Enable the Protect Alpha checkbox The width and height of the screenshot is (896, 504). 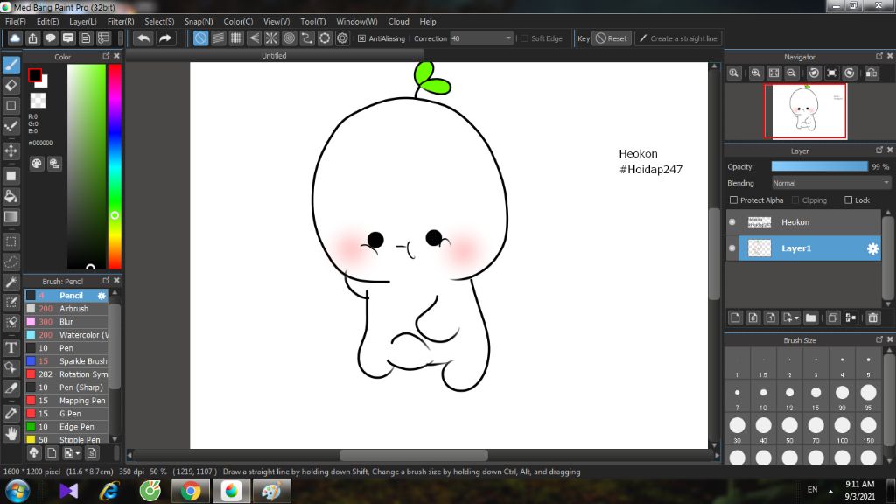[x=733, y=200]
